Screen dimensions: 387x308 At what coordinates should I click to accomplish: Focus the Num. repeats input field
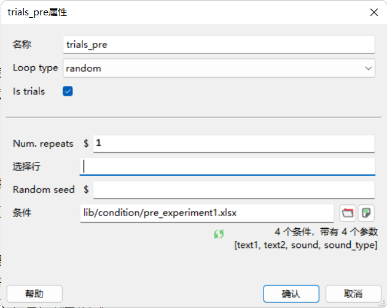tap(234, 144)
